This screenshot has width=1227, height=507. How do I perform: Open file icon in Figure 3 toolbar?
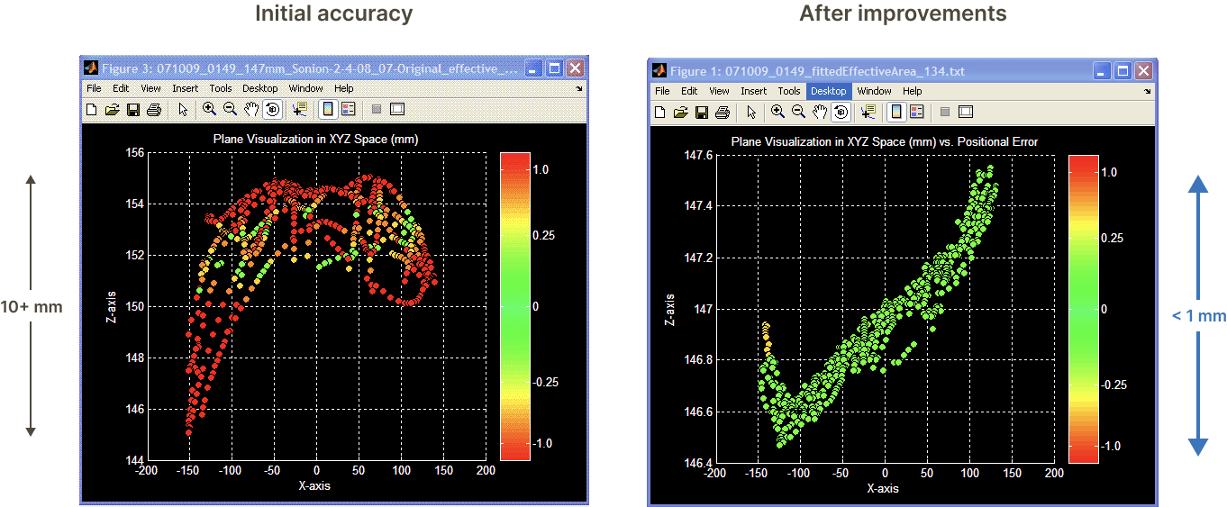[x=112, y=109]
